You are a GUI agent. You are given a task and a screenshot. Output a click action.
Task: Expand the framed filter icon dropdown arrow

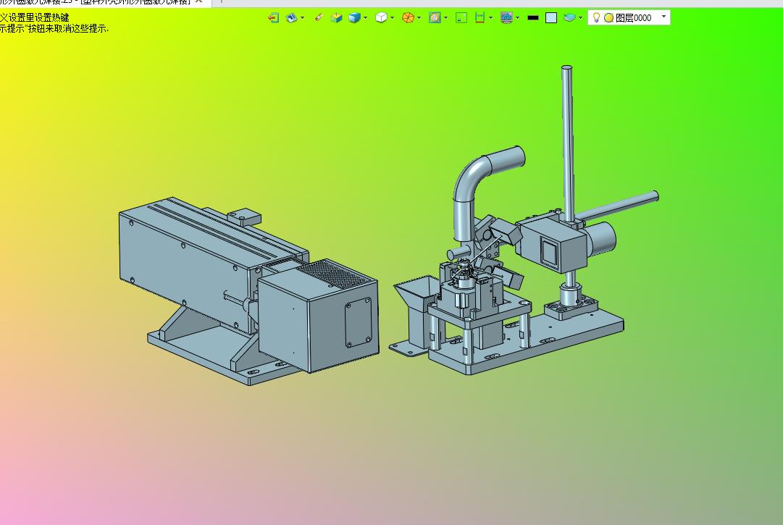tap(445, 18)
